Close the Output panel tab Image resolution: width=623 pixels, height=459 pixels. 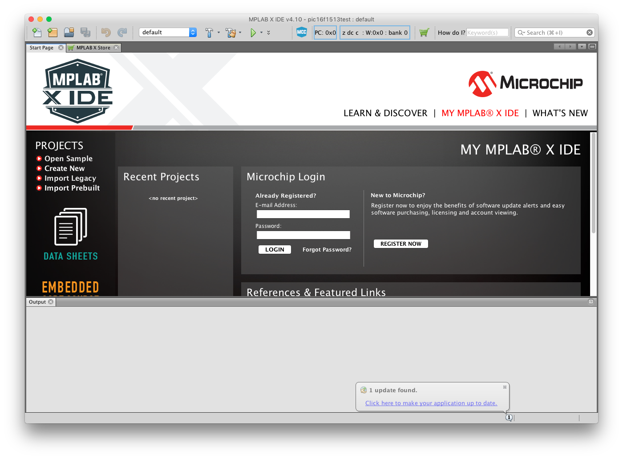51,302
